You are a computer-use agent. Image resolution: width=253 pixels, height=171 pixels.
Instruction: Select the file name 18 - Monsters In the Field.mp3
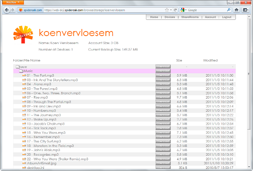(x=50, y=146)
